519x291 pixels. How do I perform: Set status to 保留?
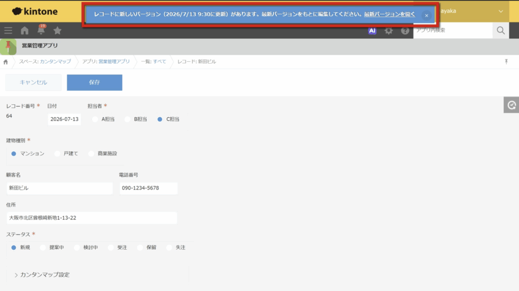click(x=140, y=247)
